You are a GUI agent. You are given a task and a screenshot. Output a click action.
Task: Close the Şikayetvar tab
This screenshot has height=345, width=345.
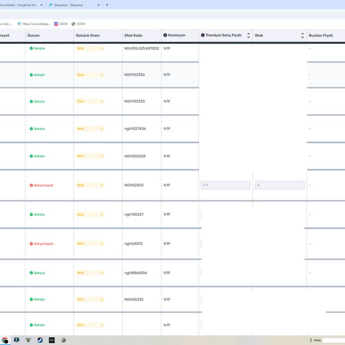[x=98, y=5]
